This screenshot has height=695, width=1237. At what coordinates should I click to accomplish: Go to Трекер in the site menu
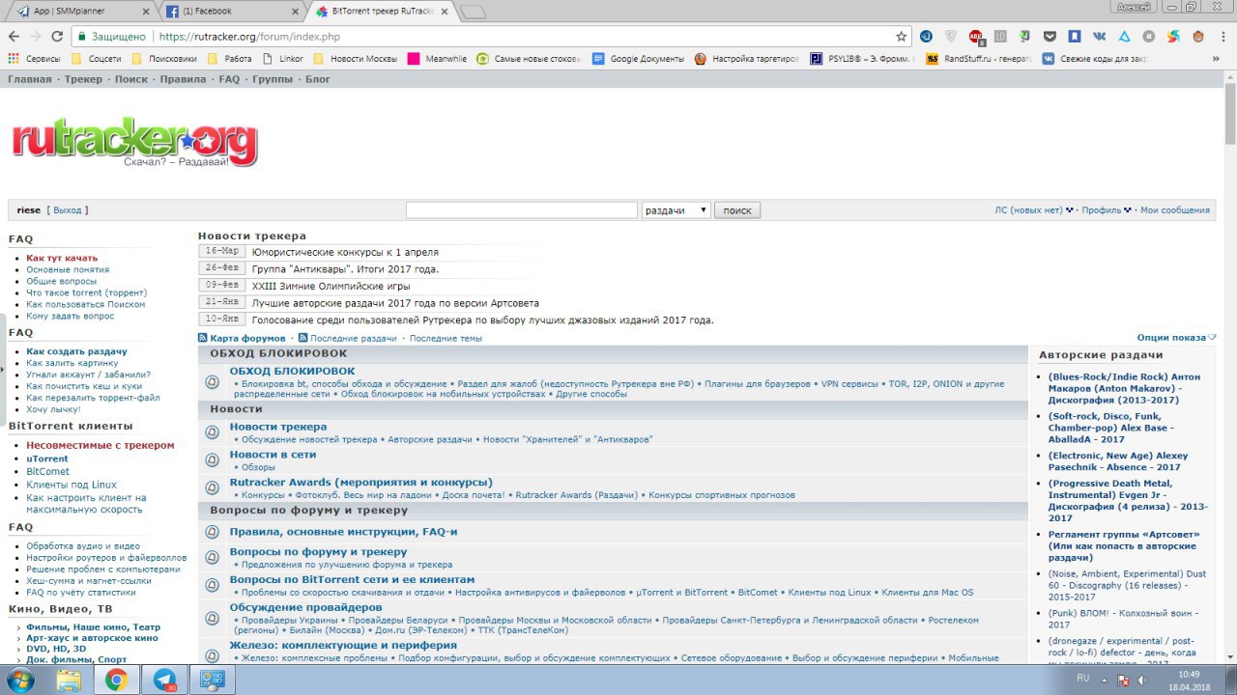click(83, 79)
